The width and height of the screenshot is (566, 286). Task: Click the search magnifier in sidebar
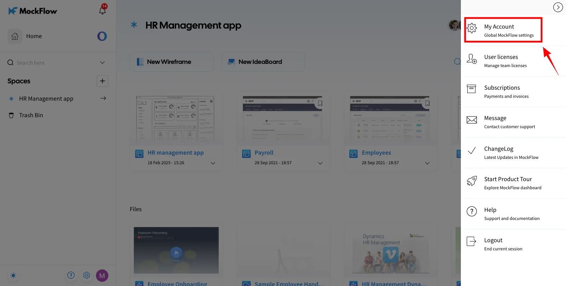pyautogui.click(x=10, y=62)
